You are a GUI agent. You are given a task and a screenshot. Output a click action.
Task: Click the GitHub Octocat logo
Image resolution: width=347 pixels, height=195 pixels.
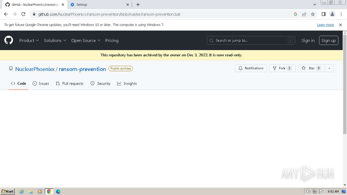tap(9, 40)
